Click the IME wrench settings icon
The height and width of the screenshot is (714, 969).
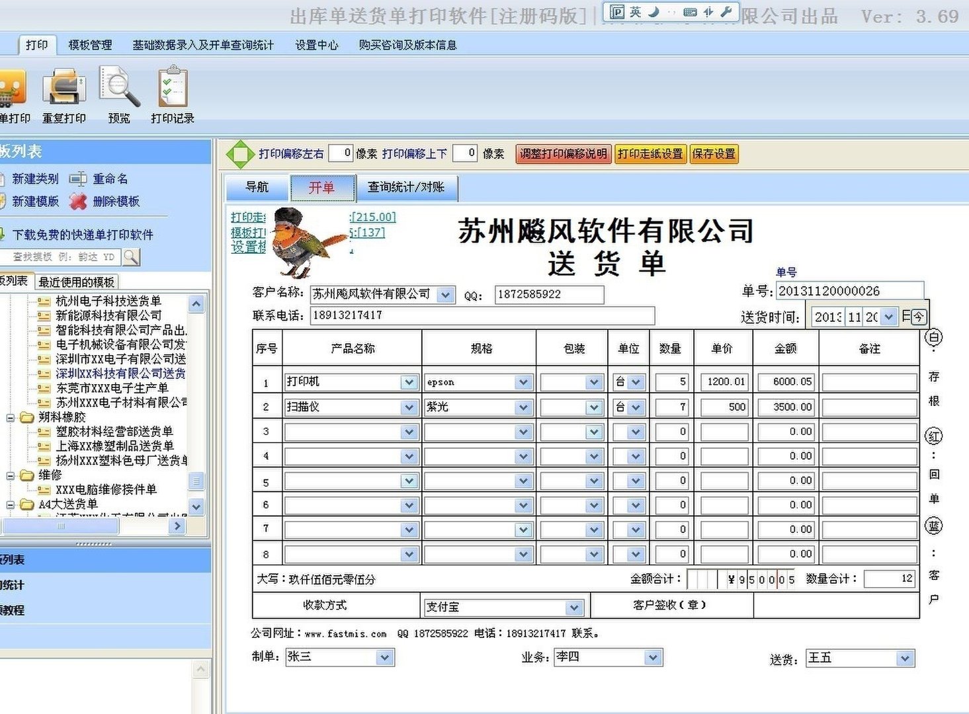(726, 12)
